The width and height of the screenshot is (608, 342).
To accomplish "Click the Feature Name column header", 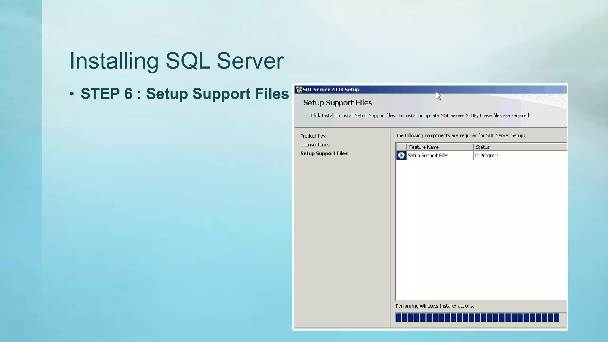I will (440, 147).
